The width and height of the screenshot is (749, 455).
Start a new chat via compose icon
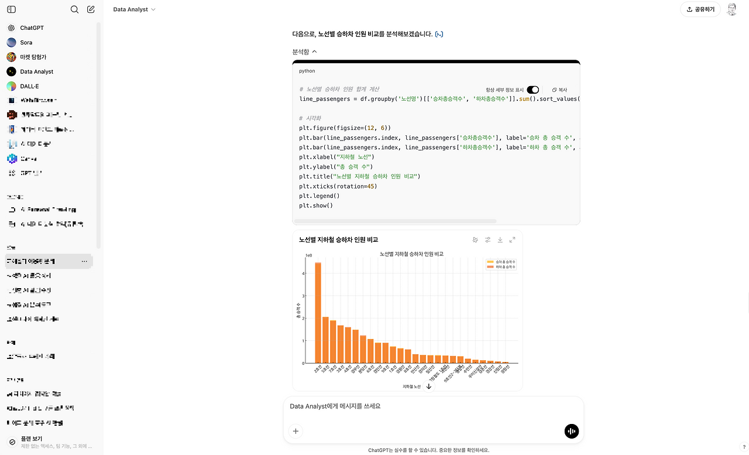[90, 9]
